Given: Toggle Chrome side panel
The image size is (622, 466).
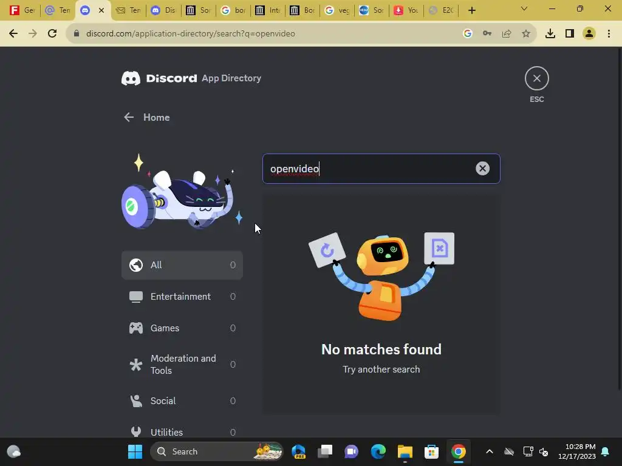Looking at the screenshot, I should [x=570, y=34].
